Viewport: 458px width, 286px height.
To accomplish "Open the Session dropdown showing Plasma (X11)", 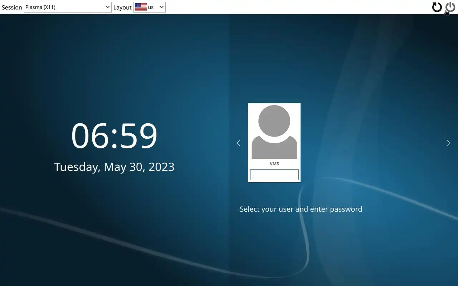I will [x=68, y=7].
